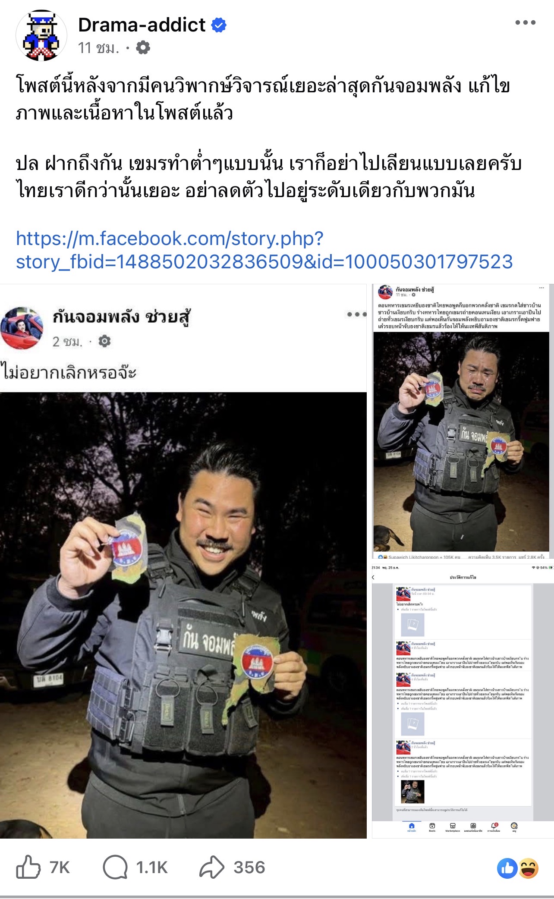Like the post with thumbs-up icon

point(28,867)
